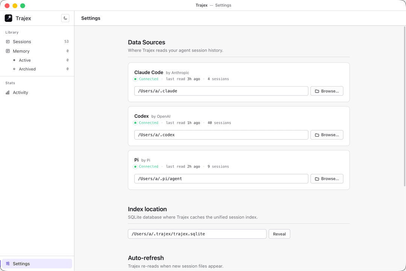Click the '40 sessions' text
Viewport: 406px width, 271px height.
tap(219, 123)
